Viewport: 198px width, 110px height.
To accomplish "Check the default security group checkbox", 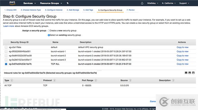I will coord(6,47).
